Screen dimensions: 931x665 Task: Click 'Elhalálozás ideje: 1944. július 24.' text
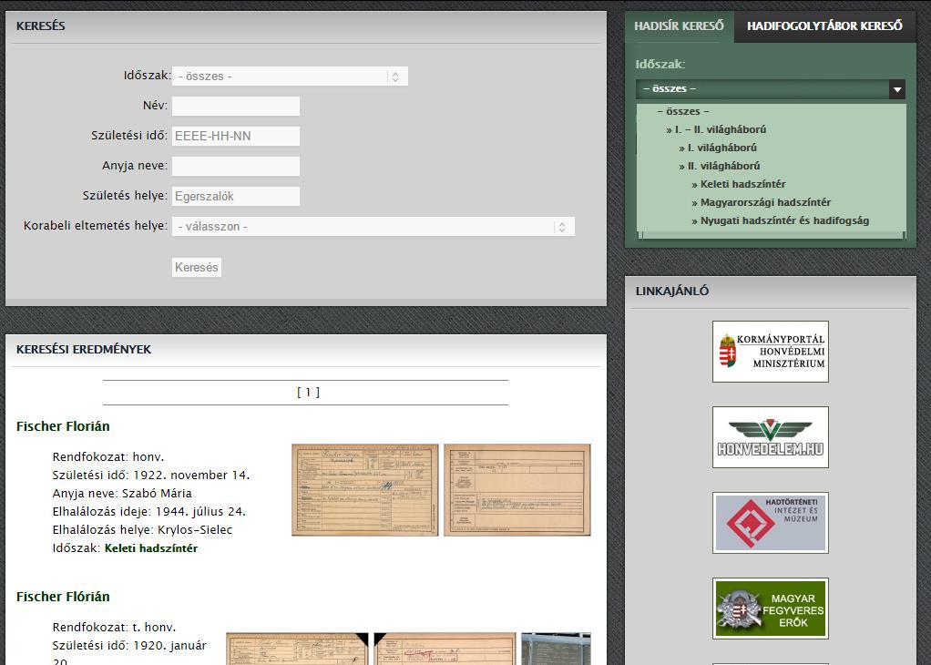coord(149,511)
